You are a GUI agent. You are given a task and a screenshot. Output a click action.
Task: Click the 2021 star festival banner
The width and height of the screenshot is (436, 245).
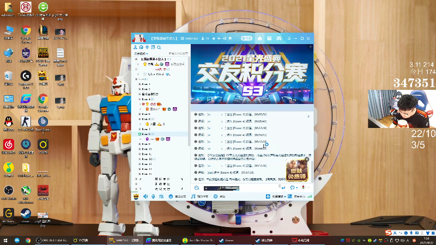tap(252, 74)
